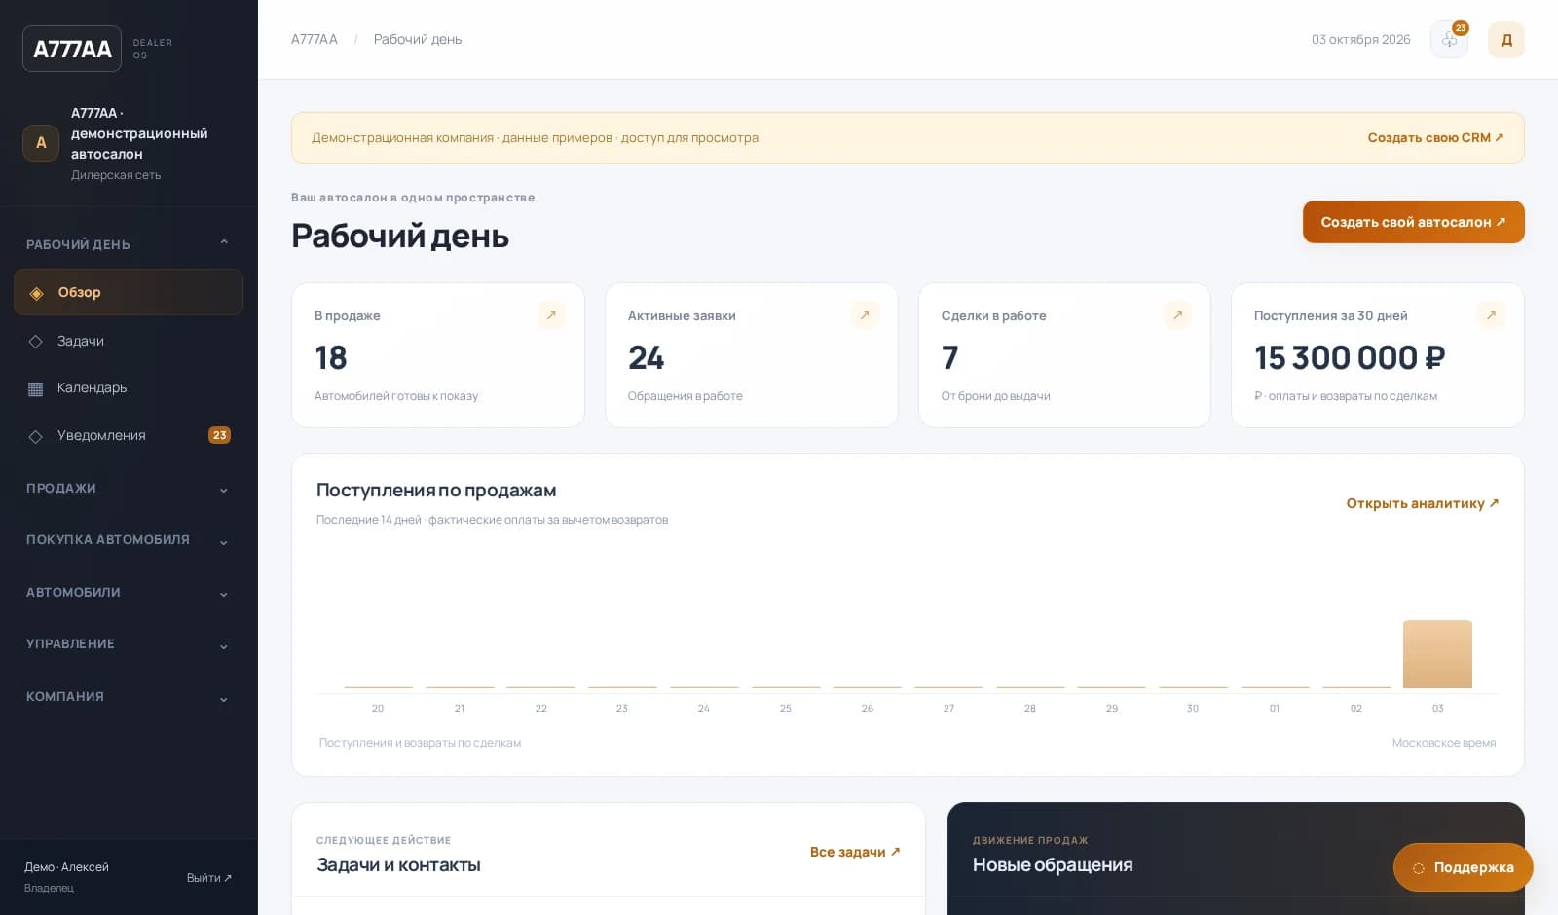
Task: Open "Все задачи" link
Action: [x=855, y=852]
